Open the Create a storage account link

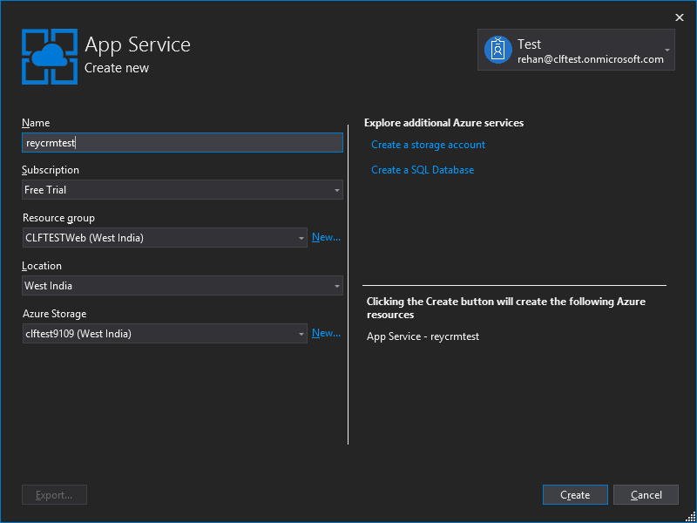click(428, 145)
